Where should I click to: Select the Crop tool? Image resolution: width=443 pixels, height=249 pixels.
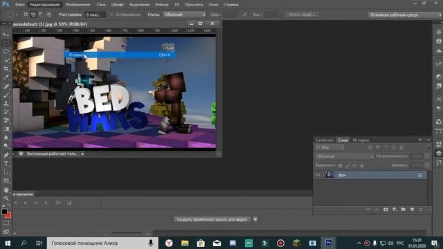pyautogui.click(x=6, y=68)
